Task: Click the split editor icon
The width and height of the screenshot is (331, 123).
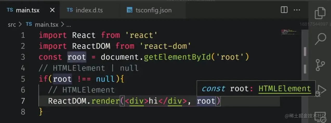Action: (284, 10)
